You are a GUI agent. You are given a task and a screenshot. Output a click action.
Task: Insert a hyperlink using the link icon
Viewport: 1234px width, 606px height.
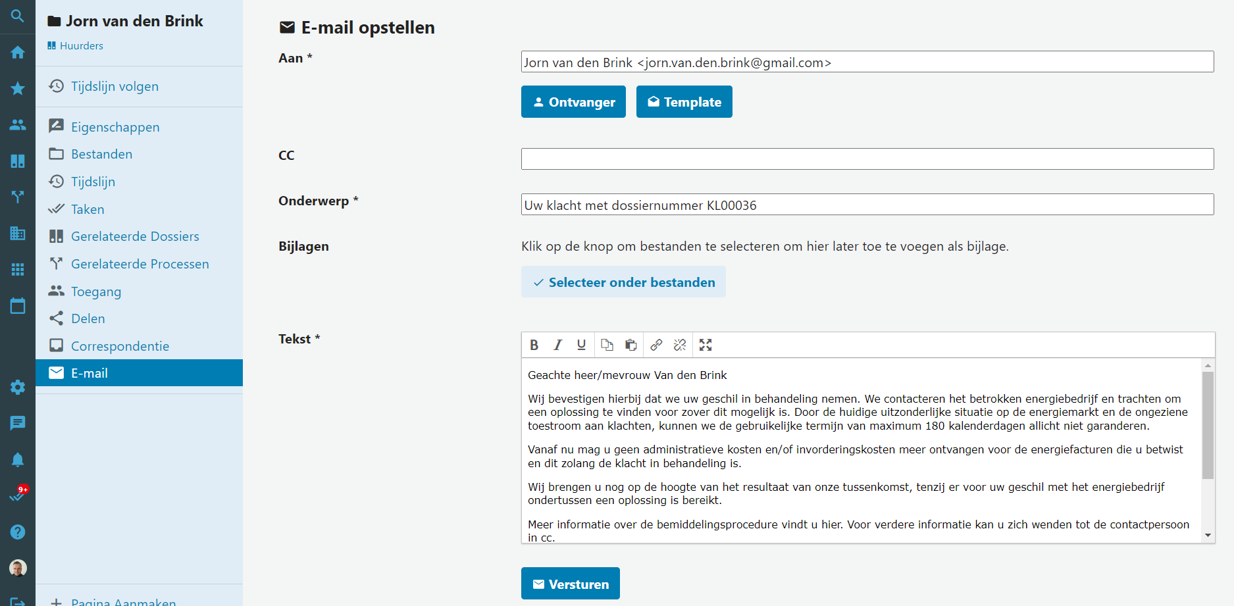pos(656,345)
